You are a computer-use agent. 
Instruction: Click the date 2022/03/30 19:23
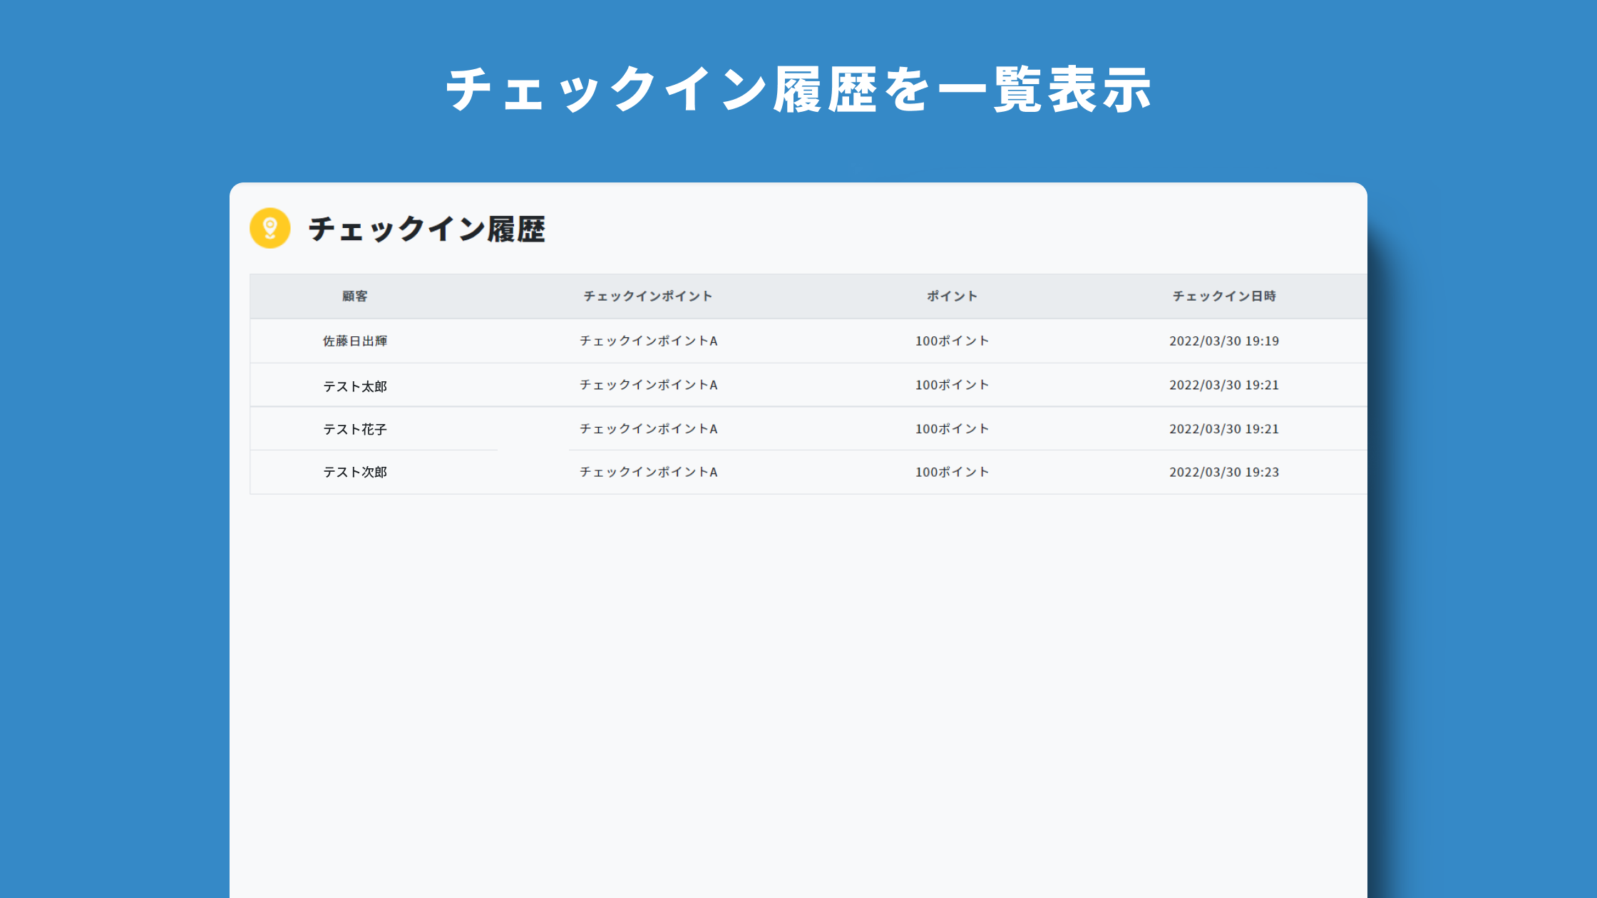(x=1223, y=472)
